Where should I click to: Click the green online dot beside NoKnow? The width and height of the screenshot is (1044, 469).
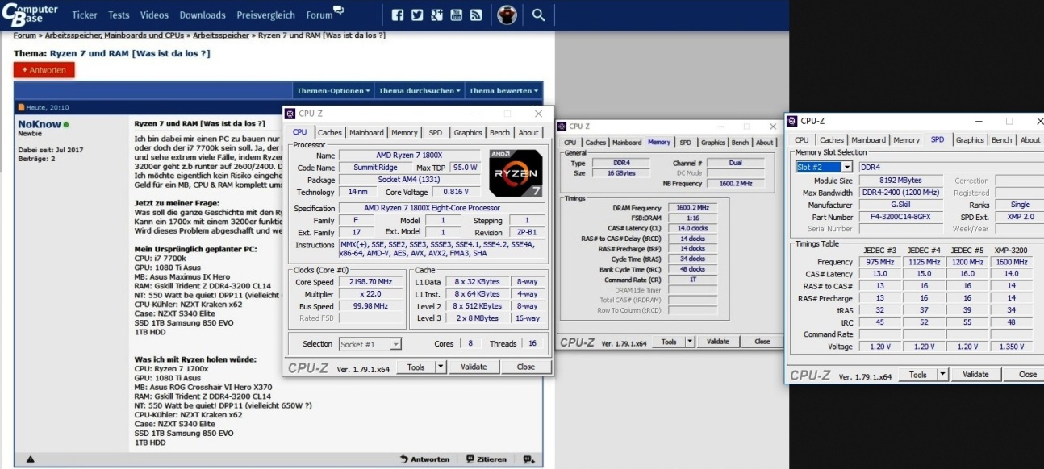pyautogui.click(x=66, y=125)
